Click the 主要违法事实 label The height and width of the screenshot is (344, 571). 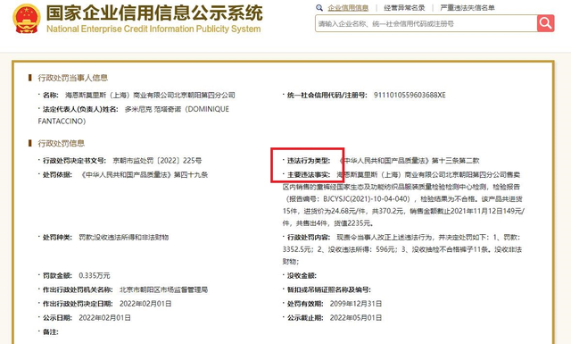coord(308,175)
